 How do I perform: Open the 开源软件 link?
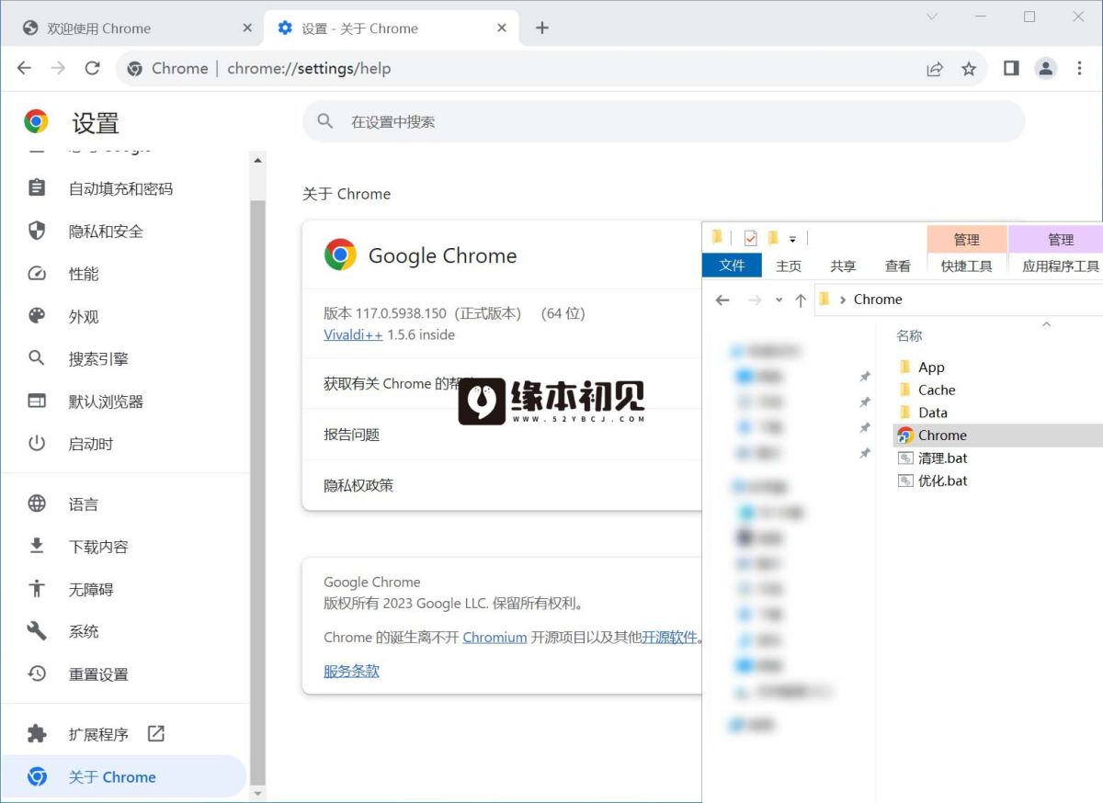coord(669,637)
